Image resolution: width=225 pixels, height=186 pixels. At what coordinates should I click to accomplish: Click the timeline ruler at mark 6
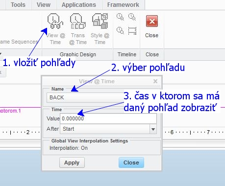172,132
